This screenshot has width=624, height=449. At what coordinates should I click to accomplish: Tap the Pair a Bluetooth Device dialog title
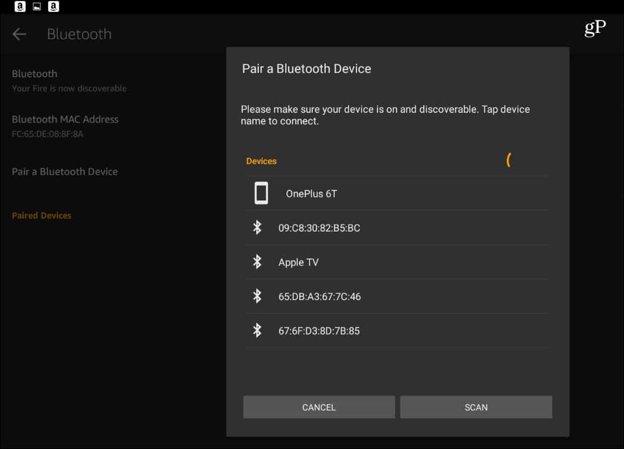tap(306, 69)
